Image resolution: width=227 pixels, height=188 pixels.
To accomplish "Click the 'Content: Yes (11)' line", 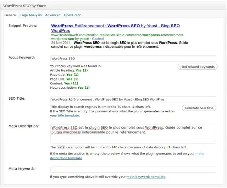I will coord(64,83).
